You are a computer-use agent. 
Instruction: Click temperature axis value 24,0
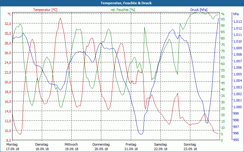pos(9,63)
